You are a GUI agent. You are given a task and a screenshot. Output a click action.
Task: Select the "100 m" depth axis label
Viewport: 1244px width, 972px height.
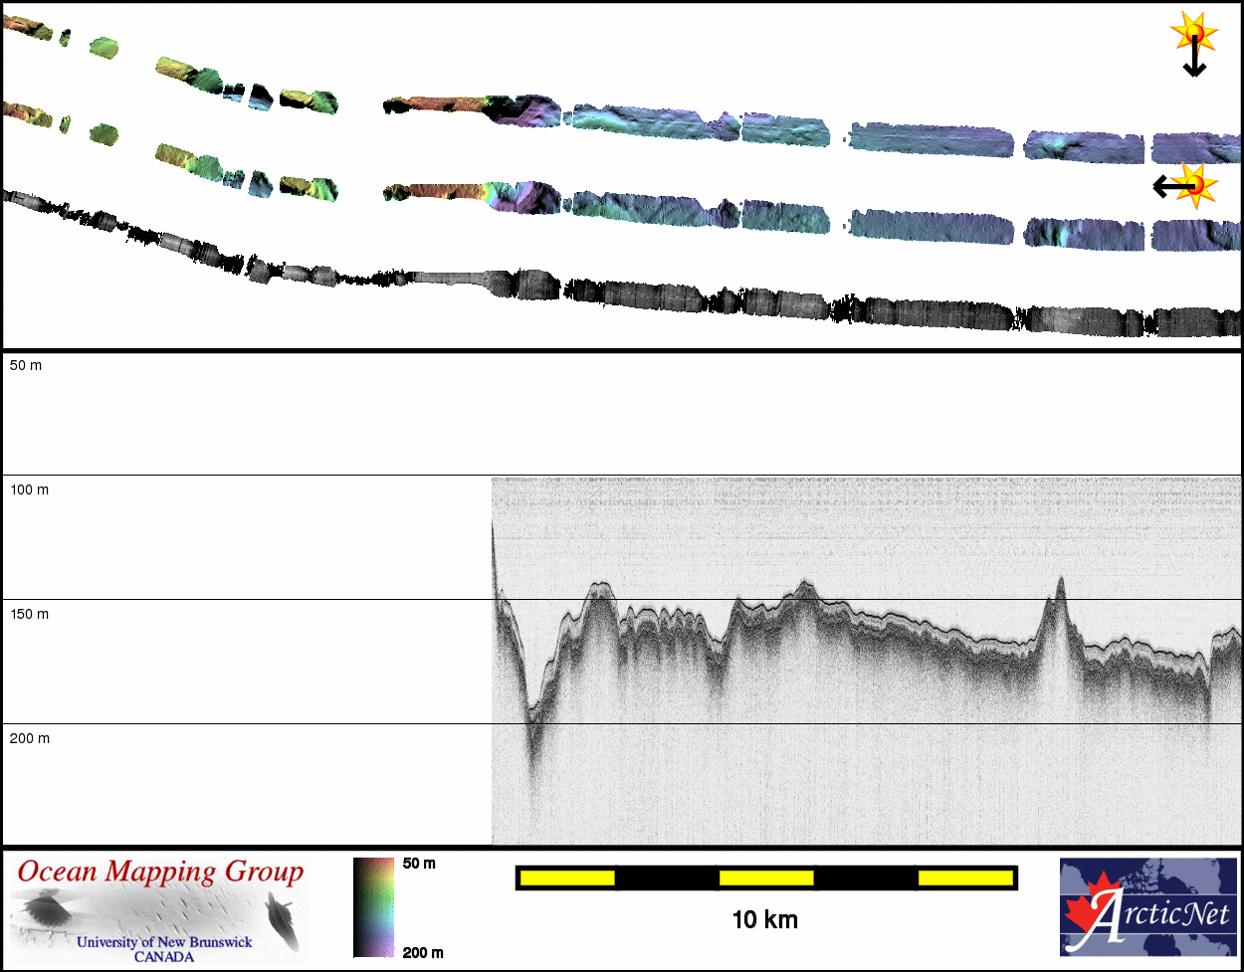(29, 490)
